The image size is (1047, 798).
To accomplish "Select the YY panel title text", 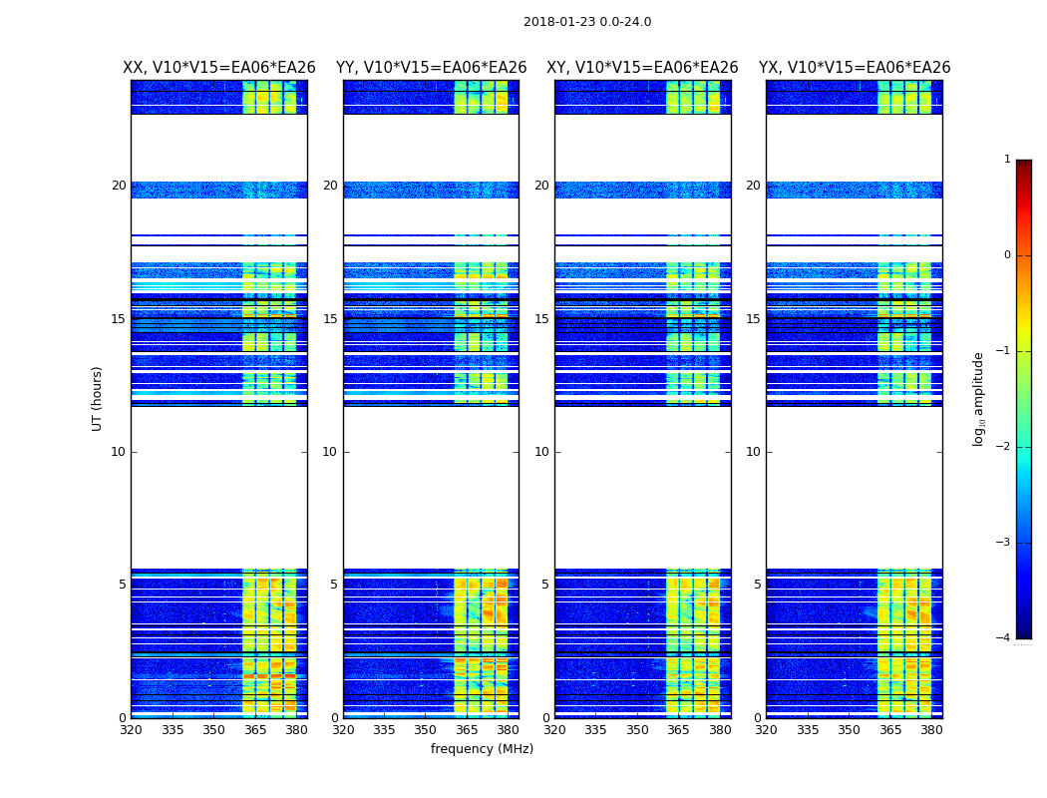I will (431, 68).
